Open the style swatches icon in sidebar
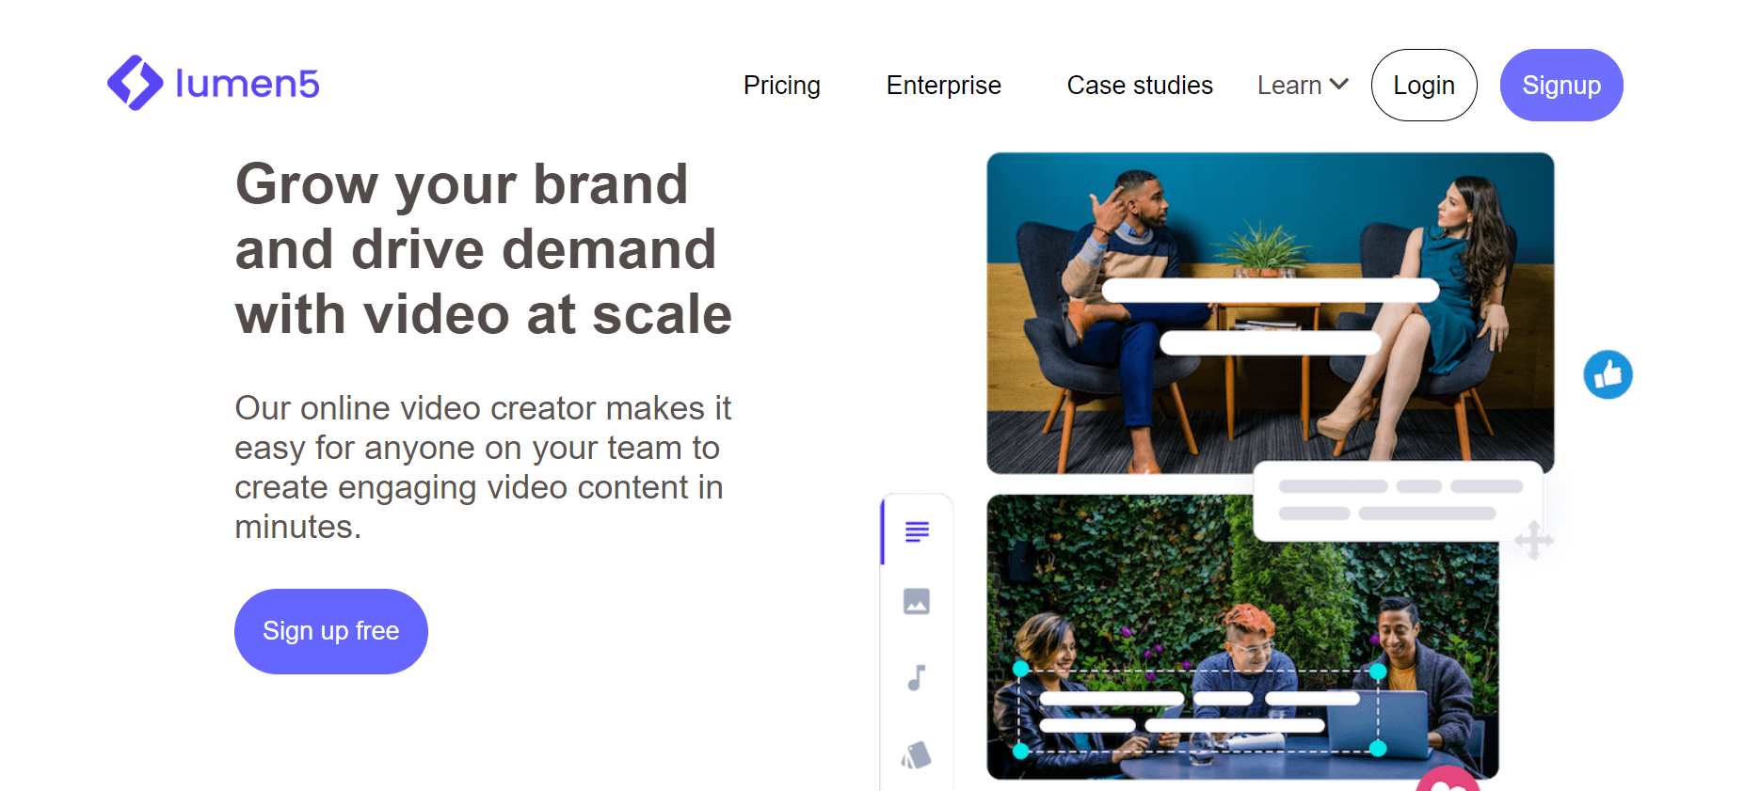1760x791 pixels. coord(917,754)
